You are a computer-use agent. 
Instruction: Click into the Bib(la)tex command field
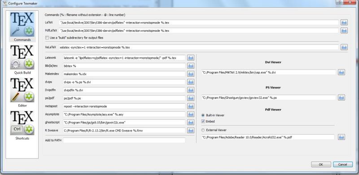pyautogui.click(x=124, y=66)
